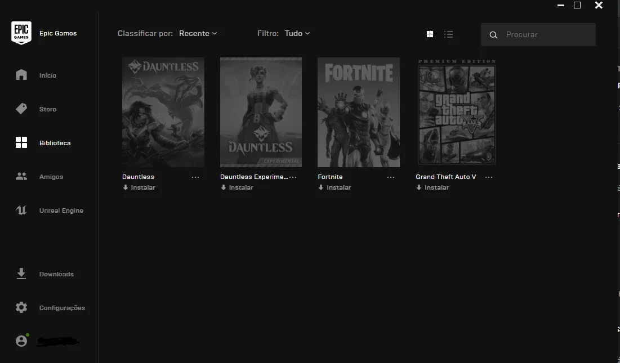The height and width of the screenshot is (363, 620).
Task: Go to Configurações menu label
Action: [x=62, y=308]
